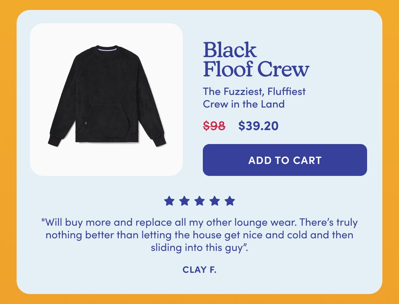Click 'sliding into this guy' review line

(199, 248)
